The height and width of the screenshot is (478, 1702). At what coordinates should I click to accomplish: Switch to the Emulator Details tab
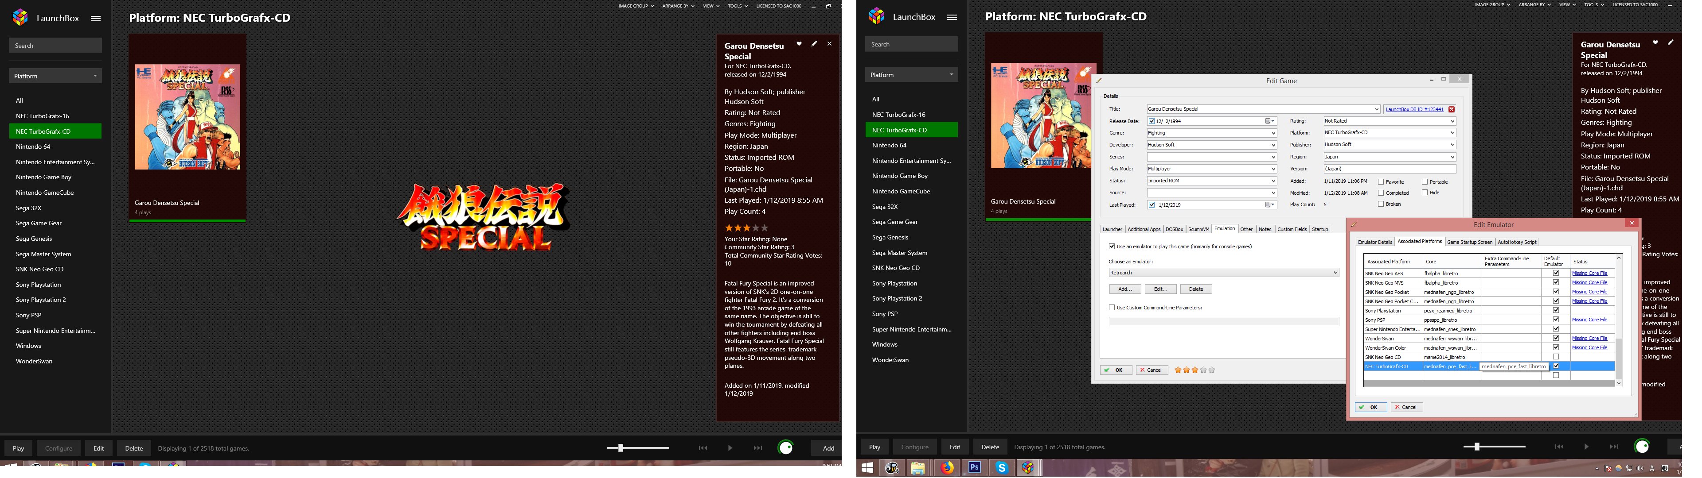click(1375, 242)
